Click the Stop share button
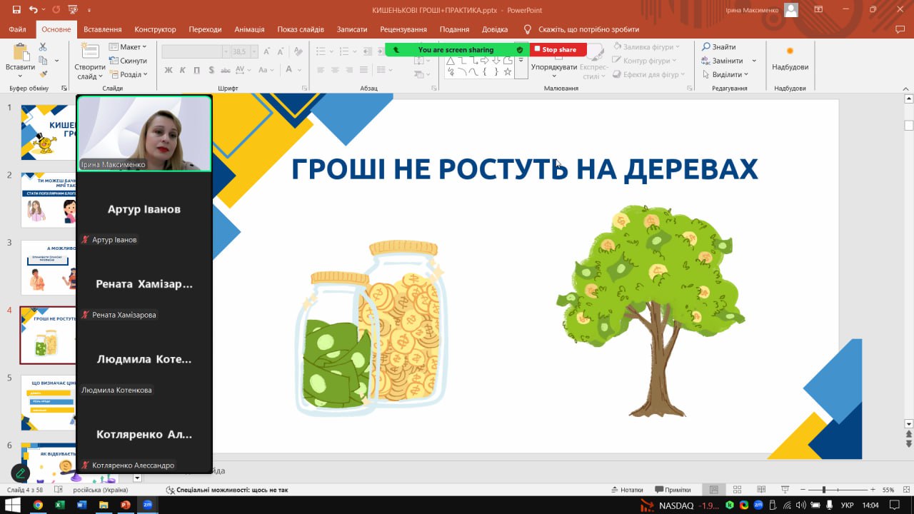This screenshot has height=514, width=914. (x=558, y=50)
